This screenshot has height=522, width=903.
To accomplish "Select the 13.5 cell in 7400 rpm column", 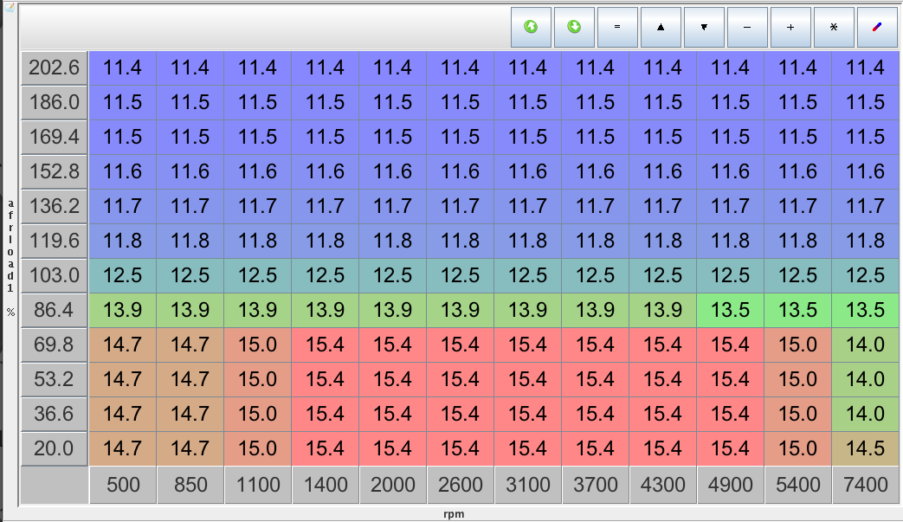I will [866, 310].
